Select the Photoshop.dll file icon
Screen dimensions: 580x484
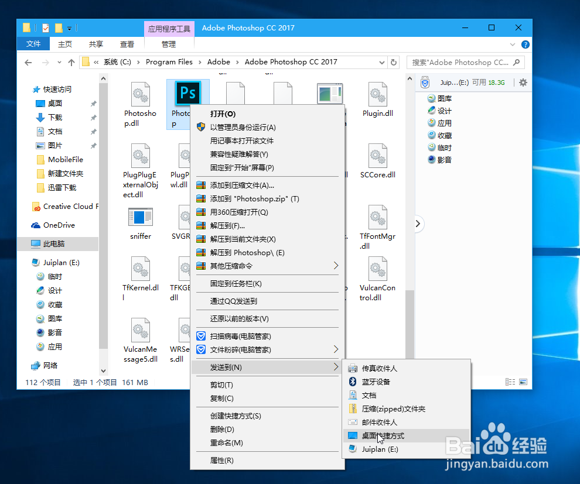pos(141,94)
